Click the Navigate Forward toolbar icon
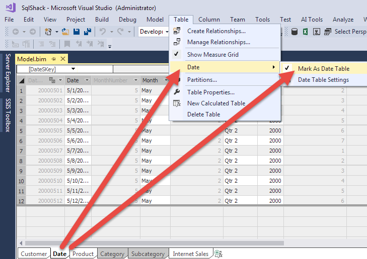The width and height of the screenshot is (367, 259). pos(33,32)
